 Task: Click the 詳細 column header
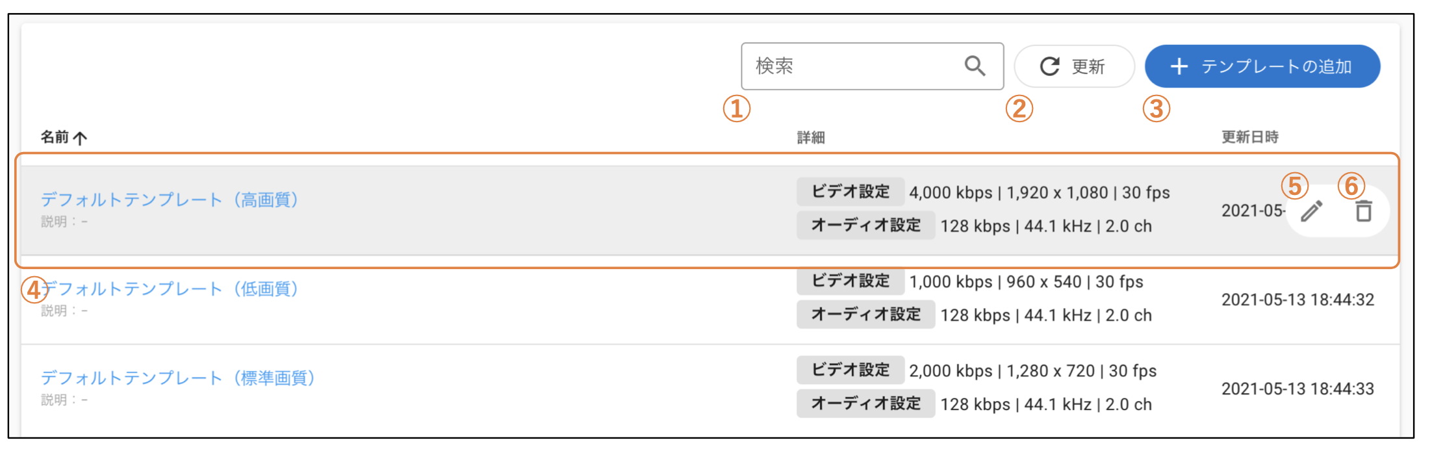tap(811, 137)
